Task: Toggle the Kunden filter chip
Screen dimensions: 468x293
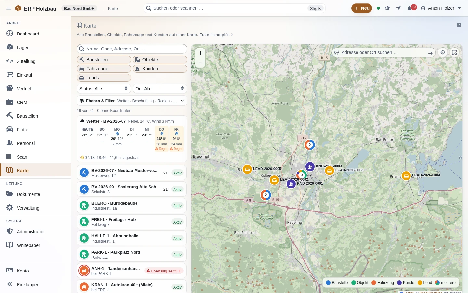Action: tap(160, 69)
